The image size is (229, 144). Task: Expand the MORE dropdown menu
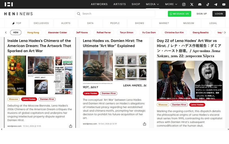[171, 4]
